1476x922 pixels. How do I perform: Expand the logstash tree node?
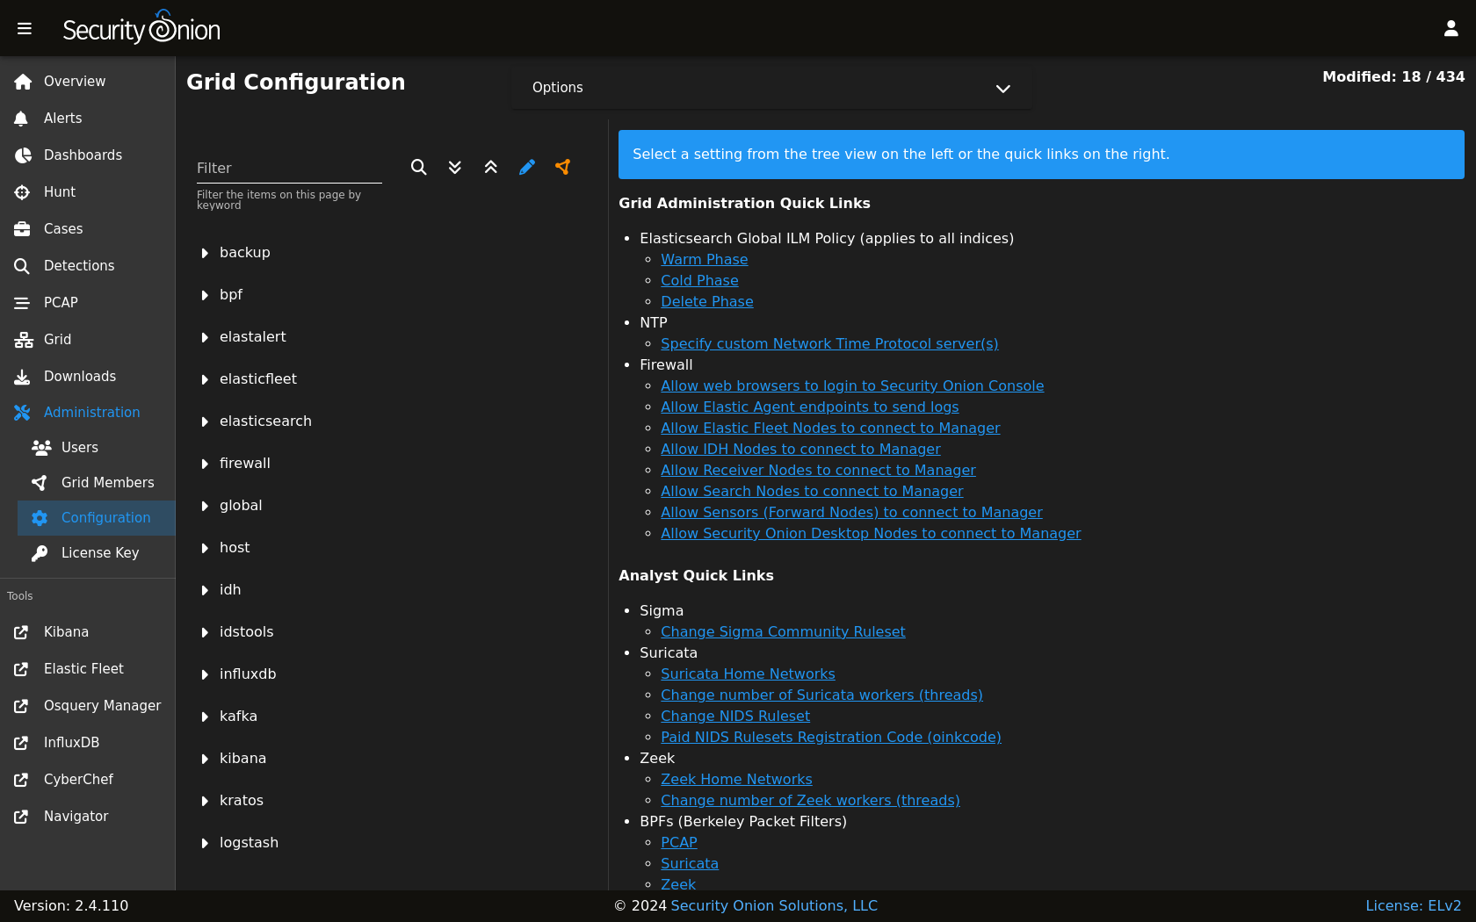[205, 843]
